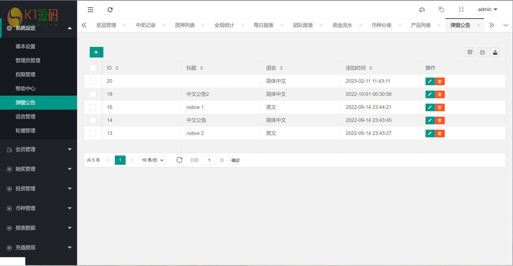Select the checkbox for row ID 13
The width and height of the screenshot is (513, 266).
point(93,133)
